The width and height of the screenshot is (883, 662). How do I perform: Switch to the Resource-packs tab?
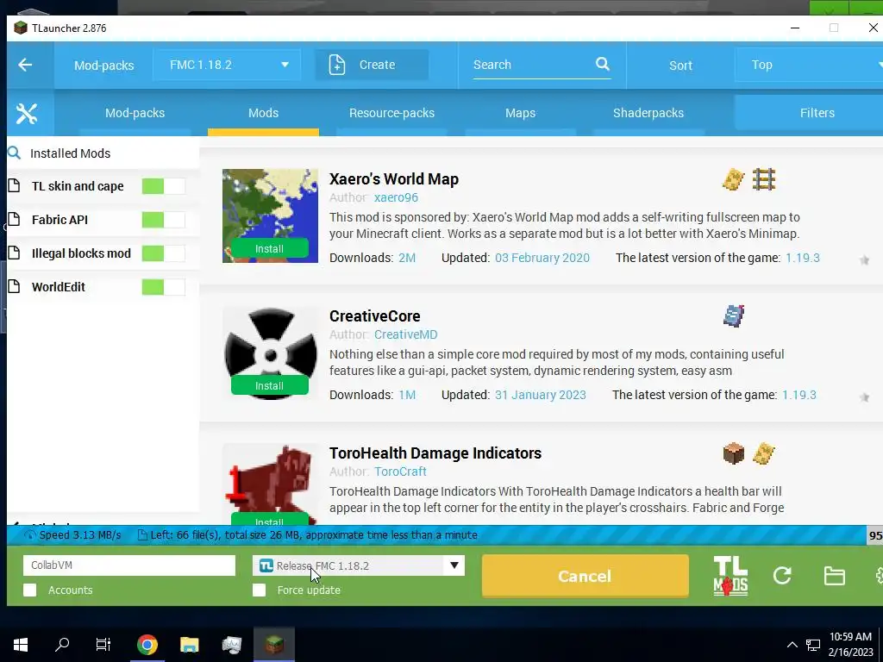[392, 113]
